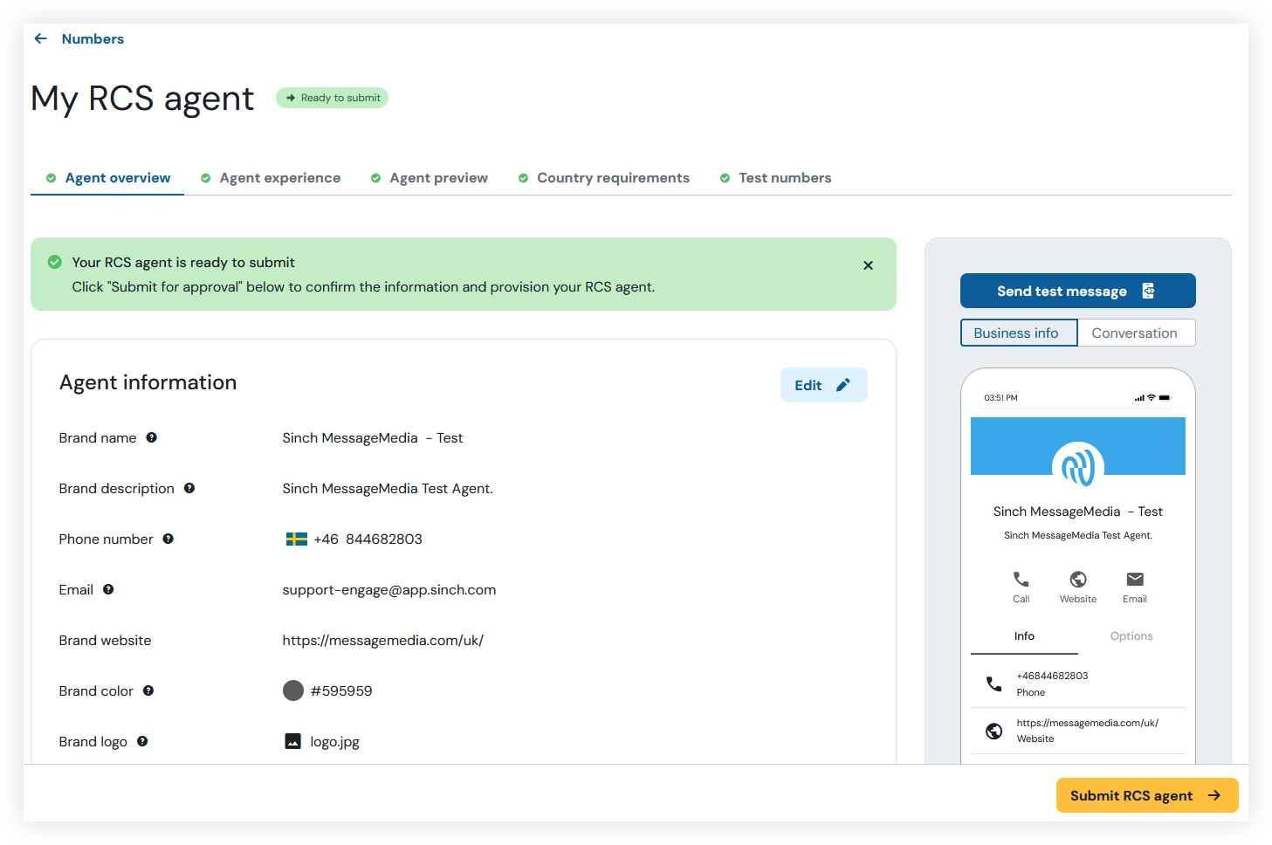
Task: Click the #595959 brand color swatch
Action: 293,690
